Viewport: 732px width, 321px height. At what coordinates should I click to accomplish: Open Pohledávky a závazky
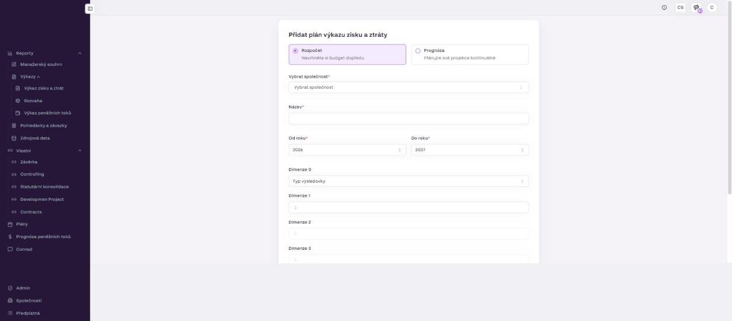(45, 125)
